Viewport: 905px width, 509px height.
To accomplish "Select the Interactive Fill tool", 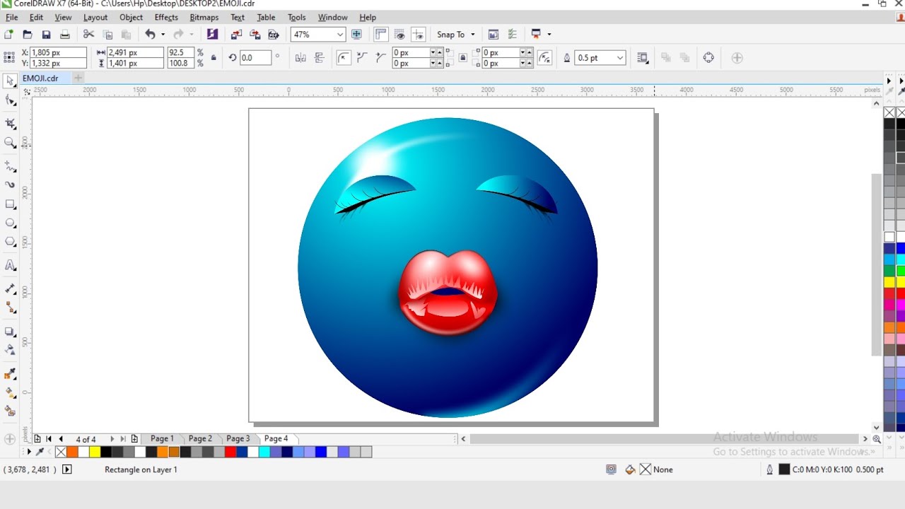I will pos(10,392).
